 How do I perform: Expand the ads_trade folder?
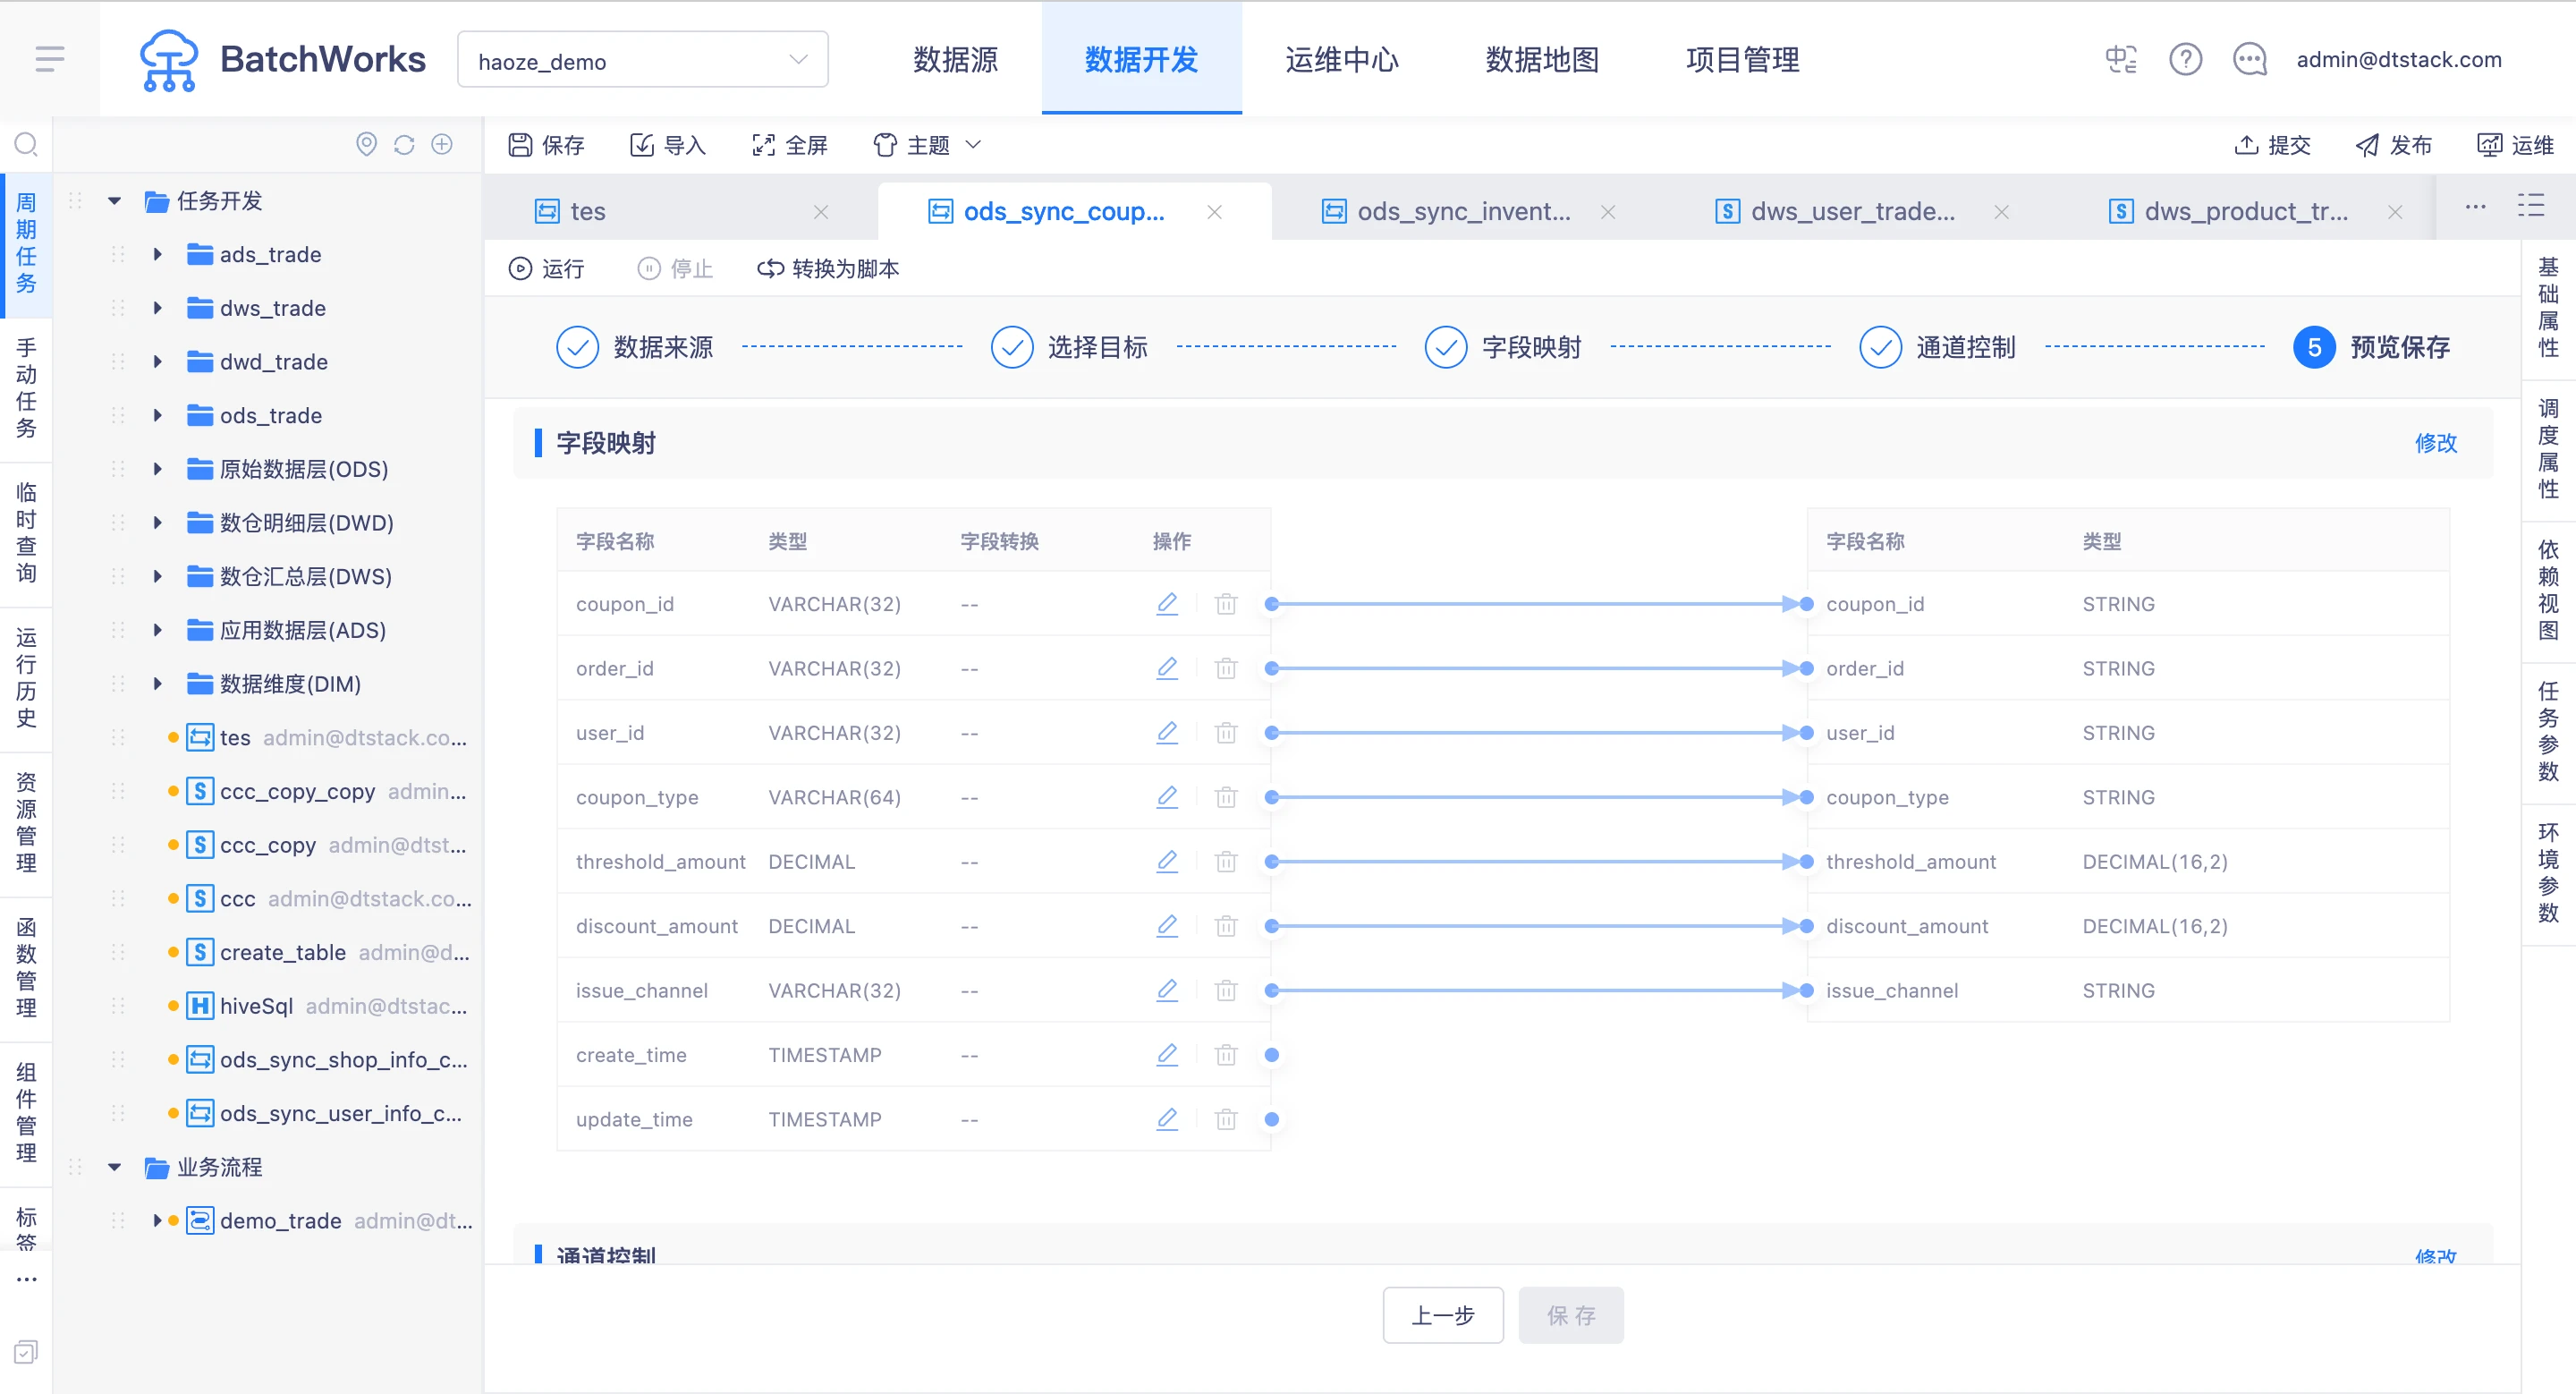[x=157, y=254]
